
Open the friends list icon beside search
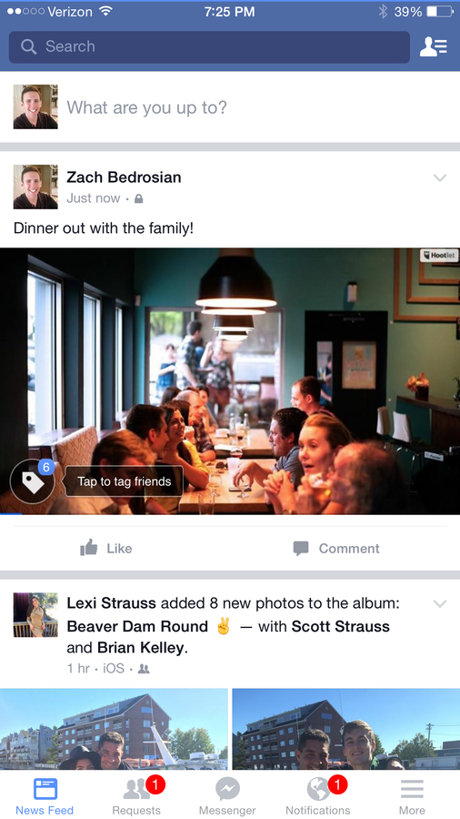[x=434, y=46]
